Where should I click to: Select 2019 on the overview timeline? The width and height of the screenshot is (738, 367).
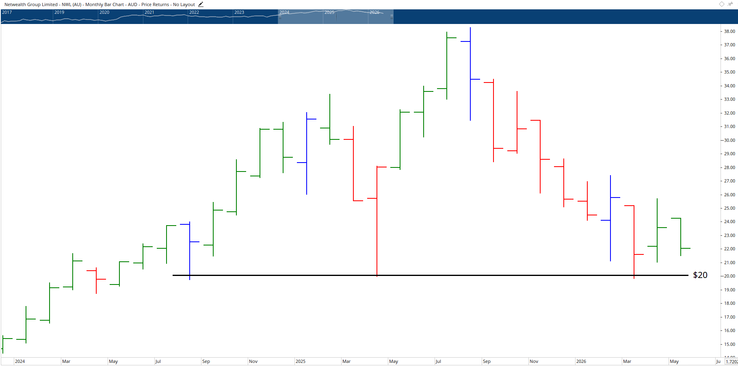click(x=59, y=12)
